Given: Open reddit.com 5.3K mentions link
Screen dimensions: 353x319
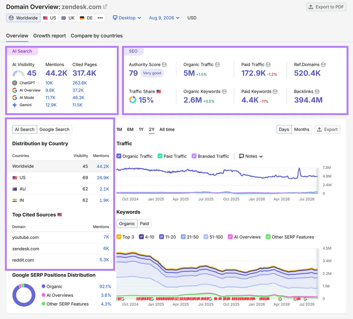Looking at the screenshot, I should [x=104, y=260].
